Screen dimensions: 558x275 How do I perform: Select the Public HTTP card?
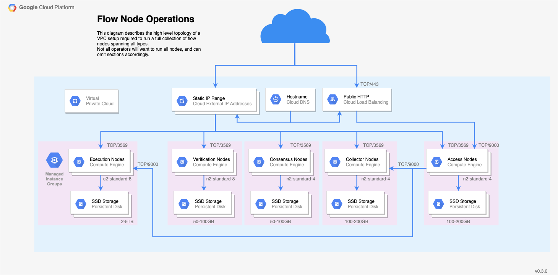click(x=357, y=100)
